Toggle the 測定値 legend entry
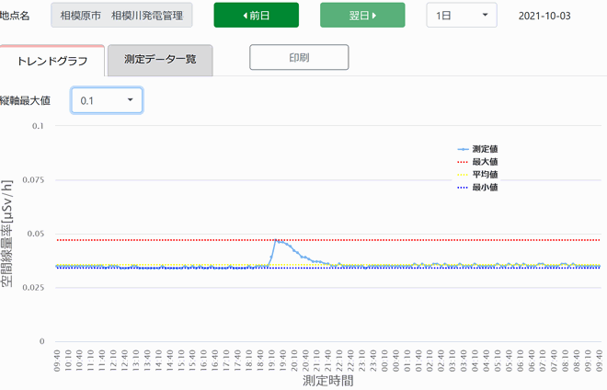607x390 pixels. [x=477, y=149]
